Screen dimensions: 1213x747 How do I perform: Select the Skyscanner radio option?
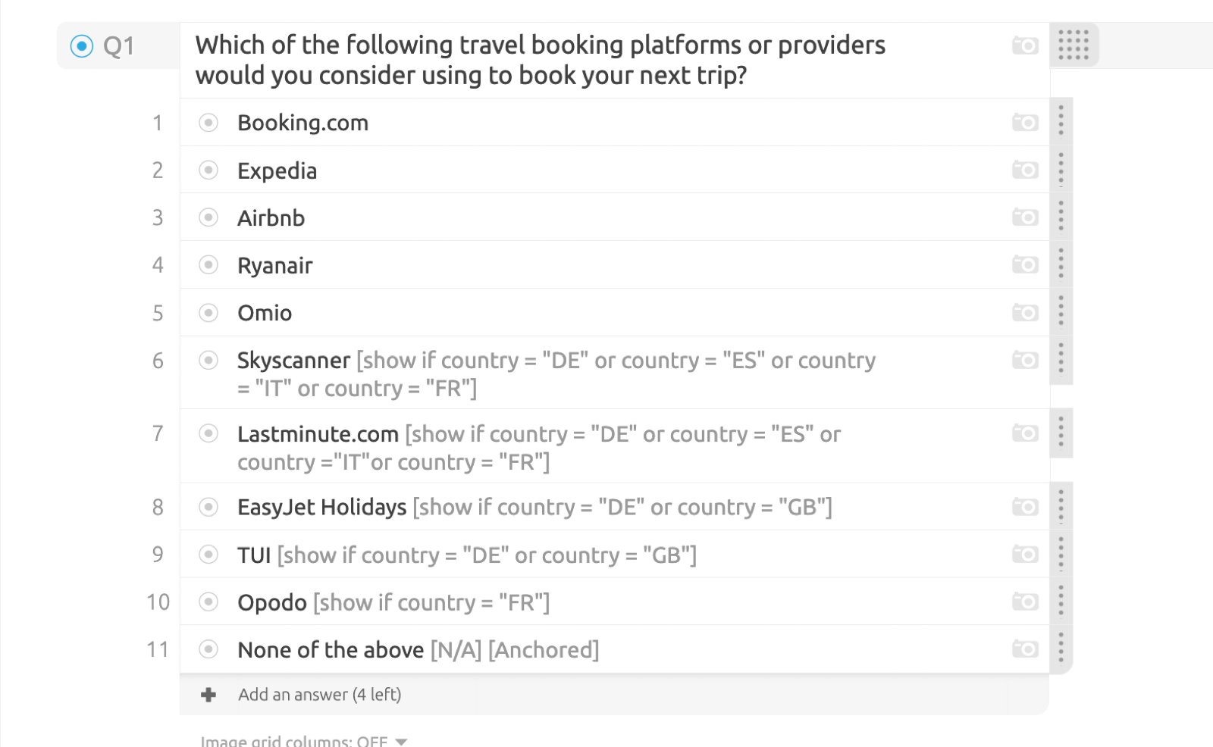(208, 360)
